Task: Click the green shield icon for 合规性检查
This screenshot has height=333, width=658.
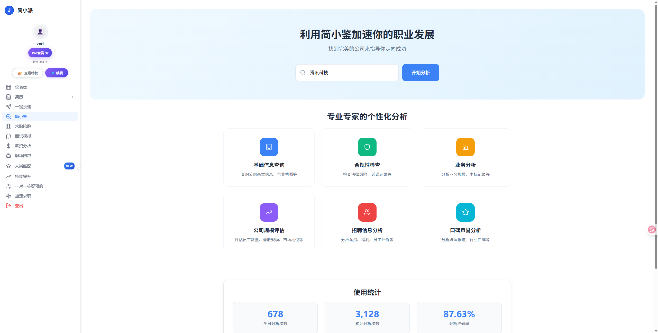Action: (x=367, y=147)
